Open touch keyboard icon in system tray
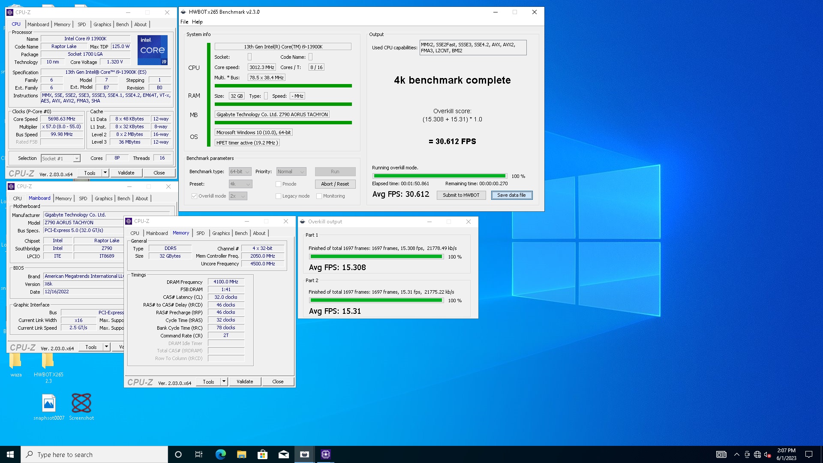 pos(721,454)
